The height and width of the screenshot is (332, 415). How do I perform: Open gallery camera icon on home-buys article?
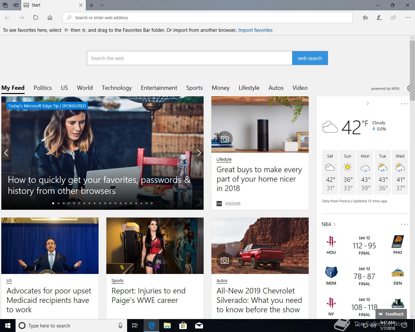pos(224,139)
